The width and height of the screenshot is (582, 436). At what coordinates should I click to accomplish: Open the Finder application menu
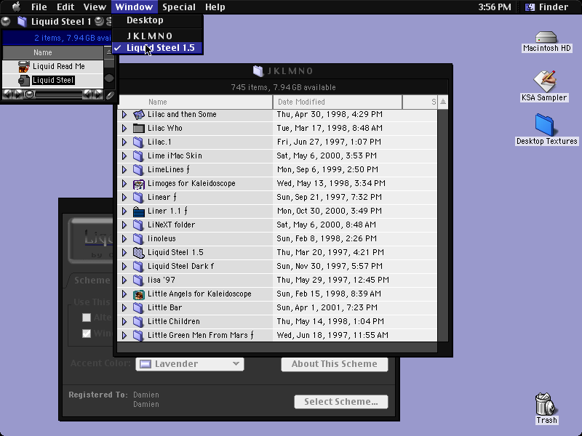click(x=548, y=7)
